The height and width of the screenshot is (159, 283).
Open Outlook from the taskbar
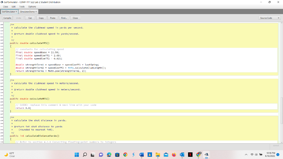click(182, 155)
